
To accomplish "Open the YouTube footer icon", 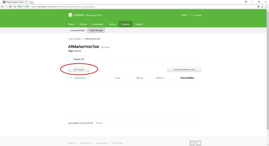I will 199,143.
